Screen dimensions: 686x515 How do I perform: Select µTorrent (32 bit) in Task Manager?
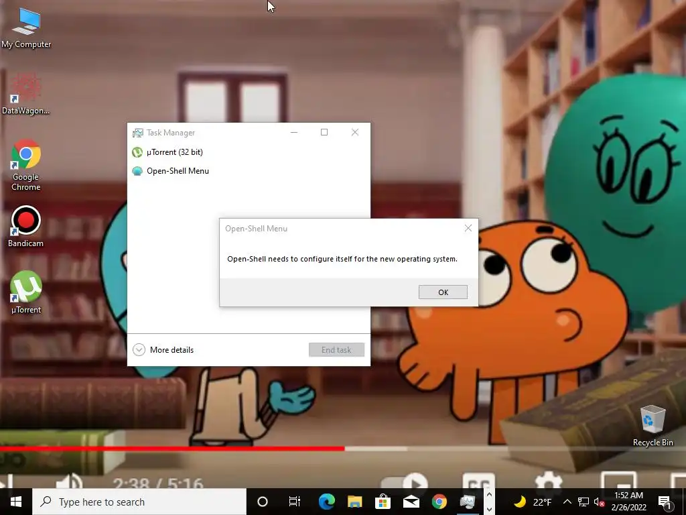coord(249,152)
